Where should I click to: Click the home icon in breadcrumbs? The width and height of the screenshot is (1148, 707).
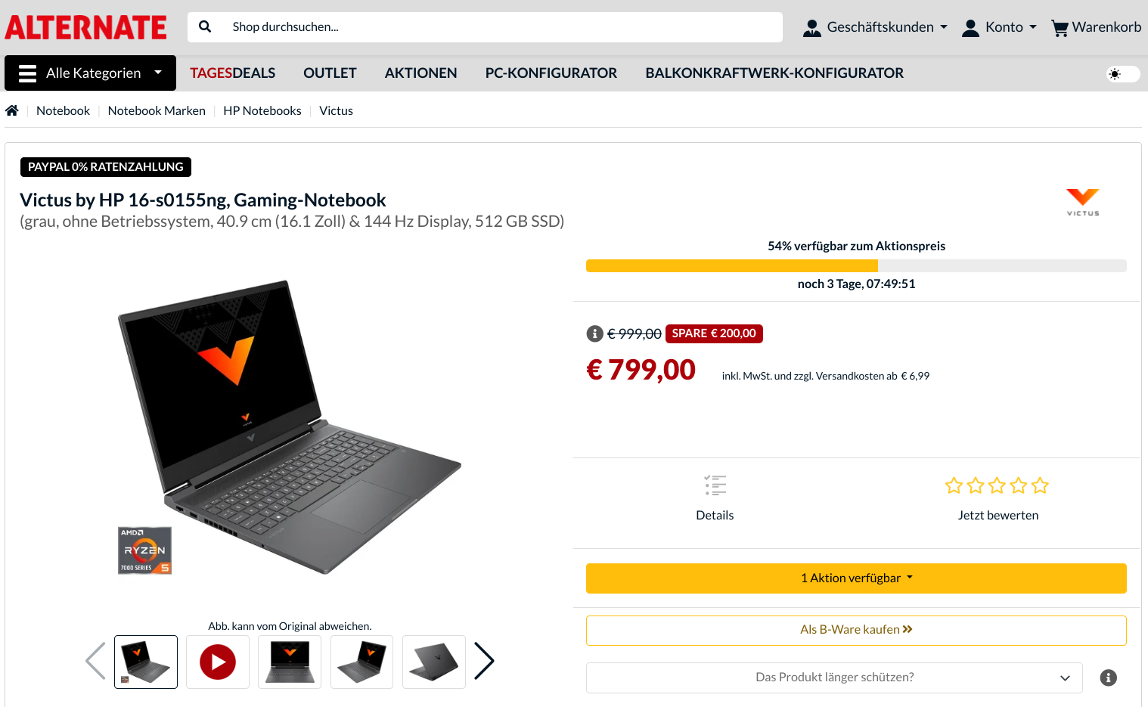pos(12,110)
